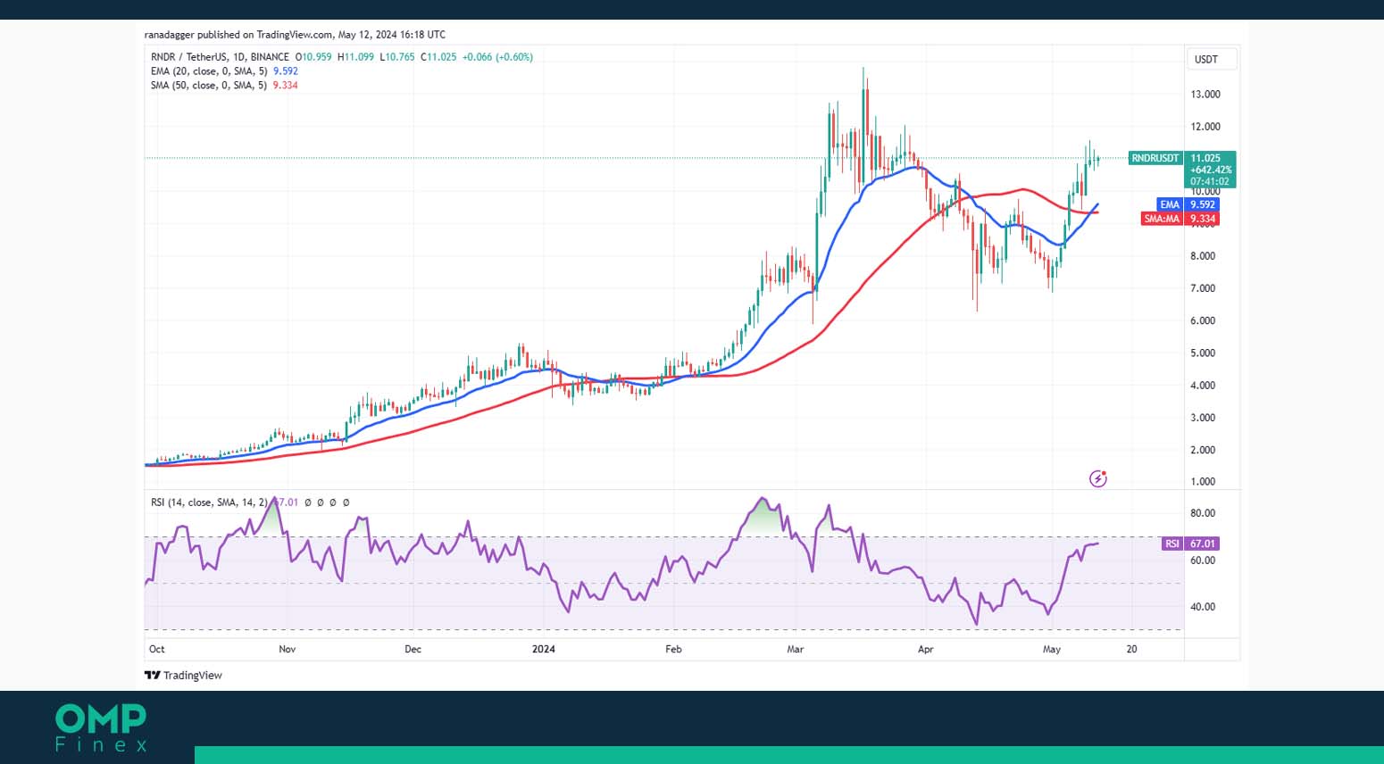The width and height of the screenshot is (1384, 764).
Task: Click the OMP Finex logo
Action: [x=101, y=727]
